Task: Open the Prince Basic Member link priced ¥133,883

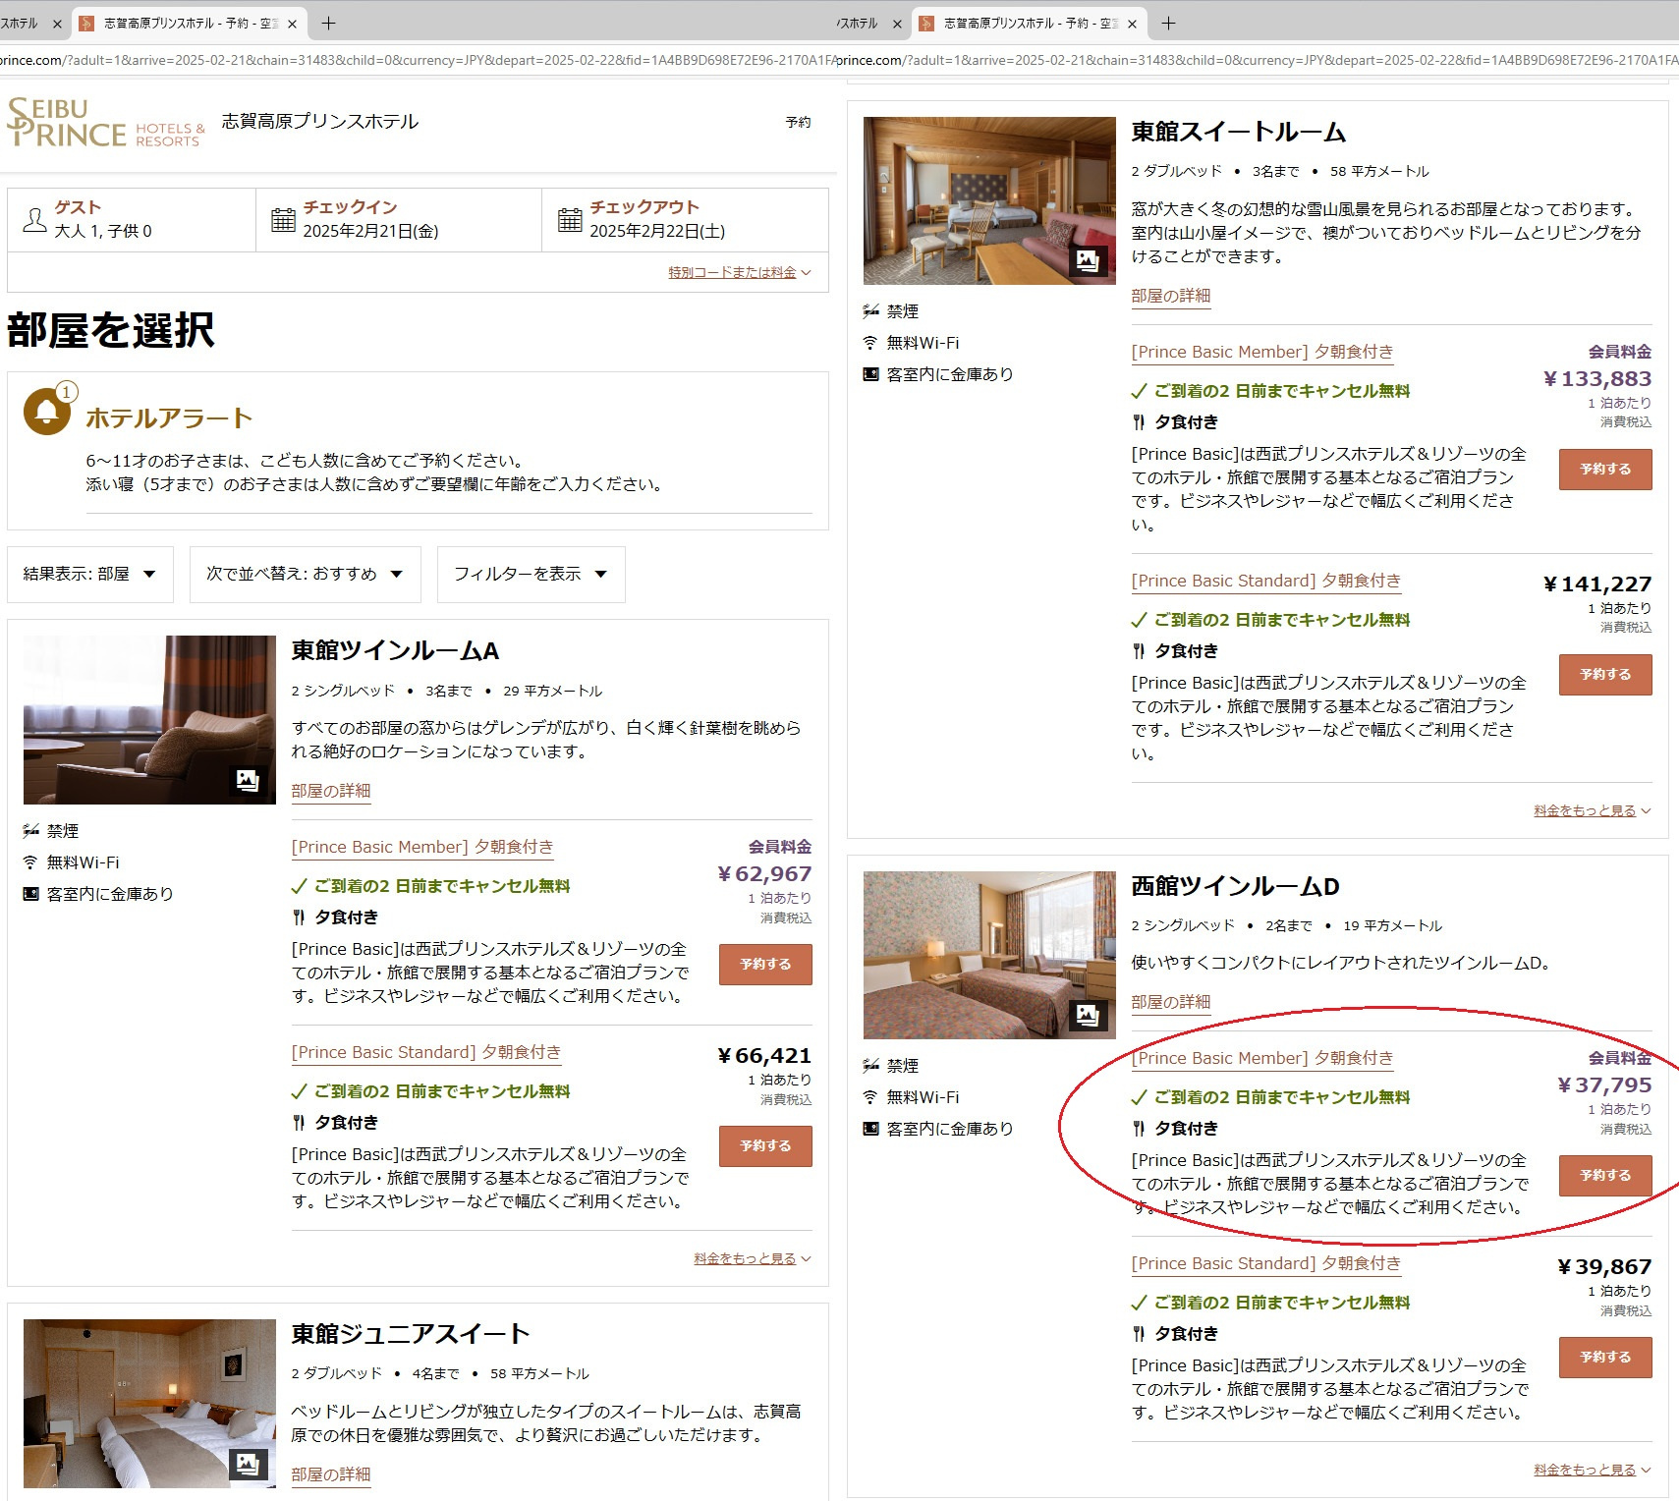Action: [x=1261, y=352]
